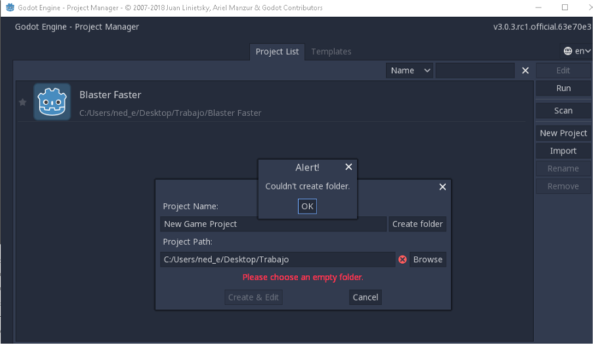This screenshot has width=593, height=344.
Task: Click the favorite star for Blaster Faster
Action: pyautogui.click(x=23, y=102)
